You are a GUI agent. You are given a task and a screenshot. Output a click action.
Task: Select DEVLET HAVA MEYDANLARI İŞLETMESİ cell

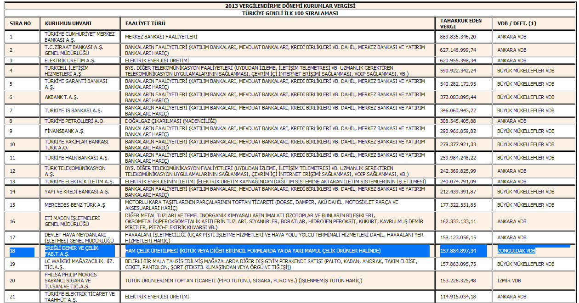(80, 237)
